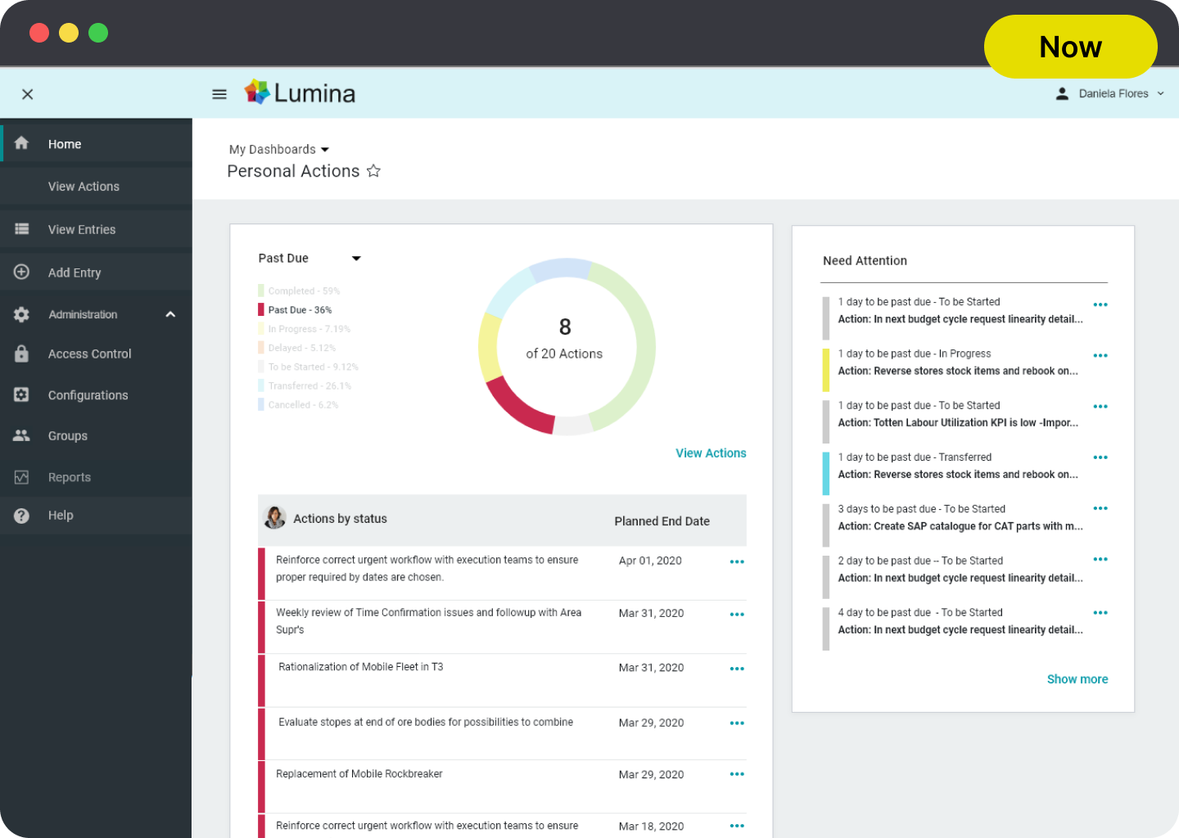The image size is (1179, 838).
Task: Collapse the Administration section chevron
Action: tap(170, 314)
